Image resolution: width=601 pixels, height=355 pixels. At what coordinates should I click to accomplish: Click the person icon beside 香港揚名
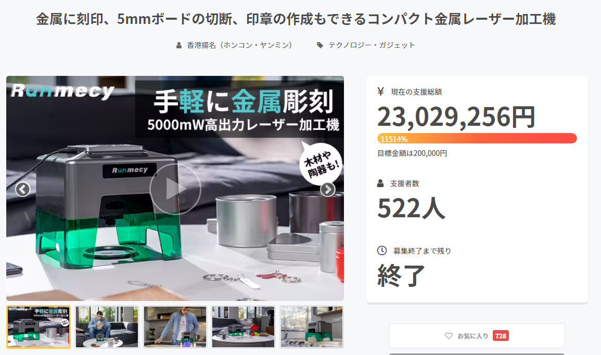[x=178, y=45]
